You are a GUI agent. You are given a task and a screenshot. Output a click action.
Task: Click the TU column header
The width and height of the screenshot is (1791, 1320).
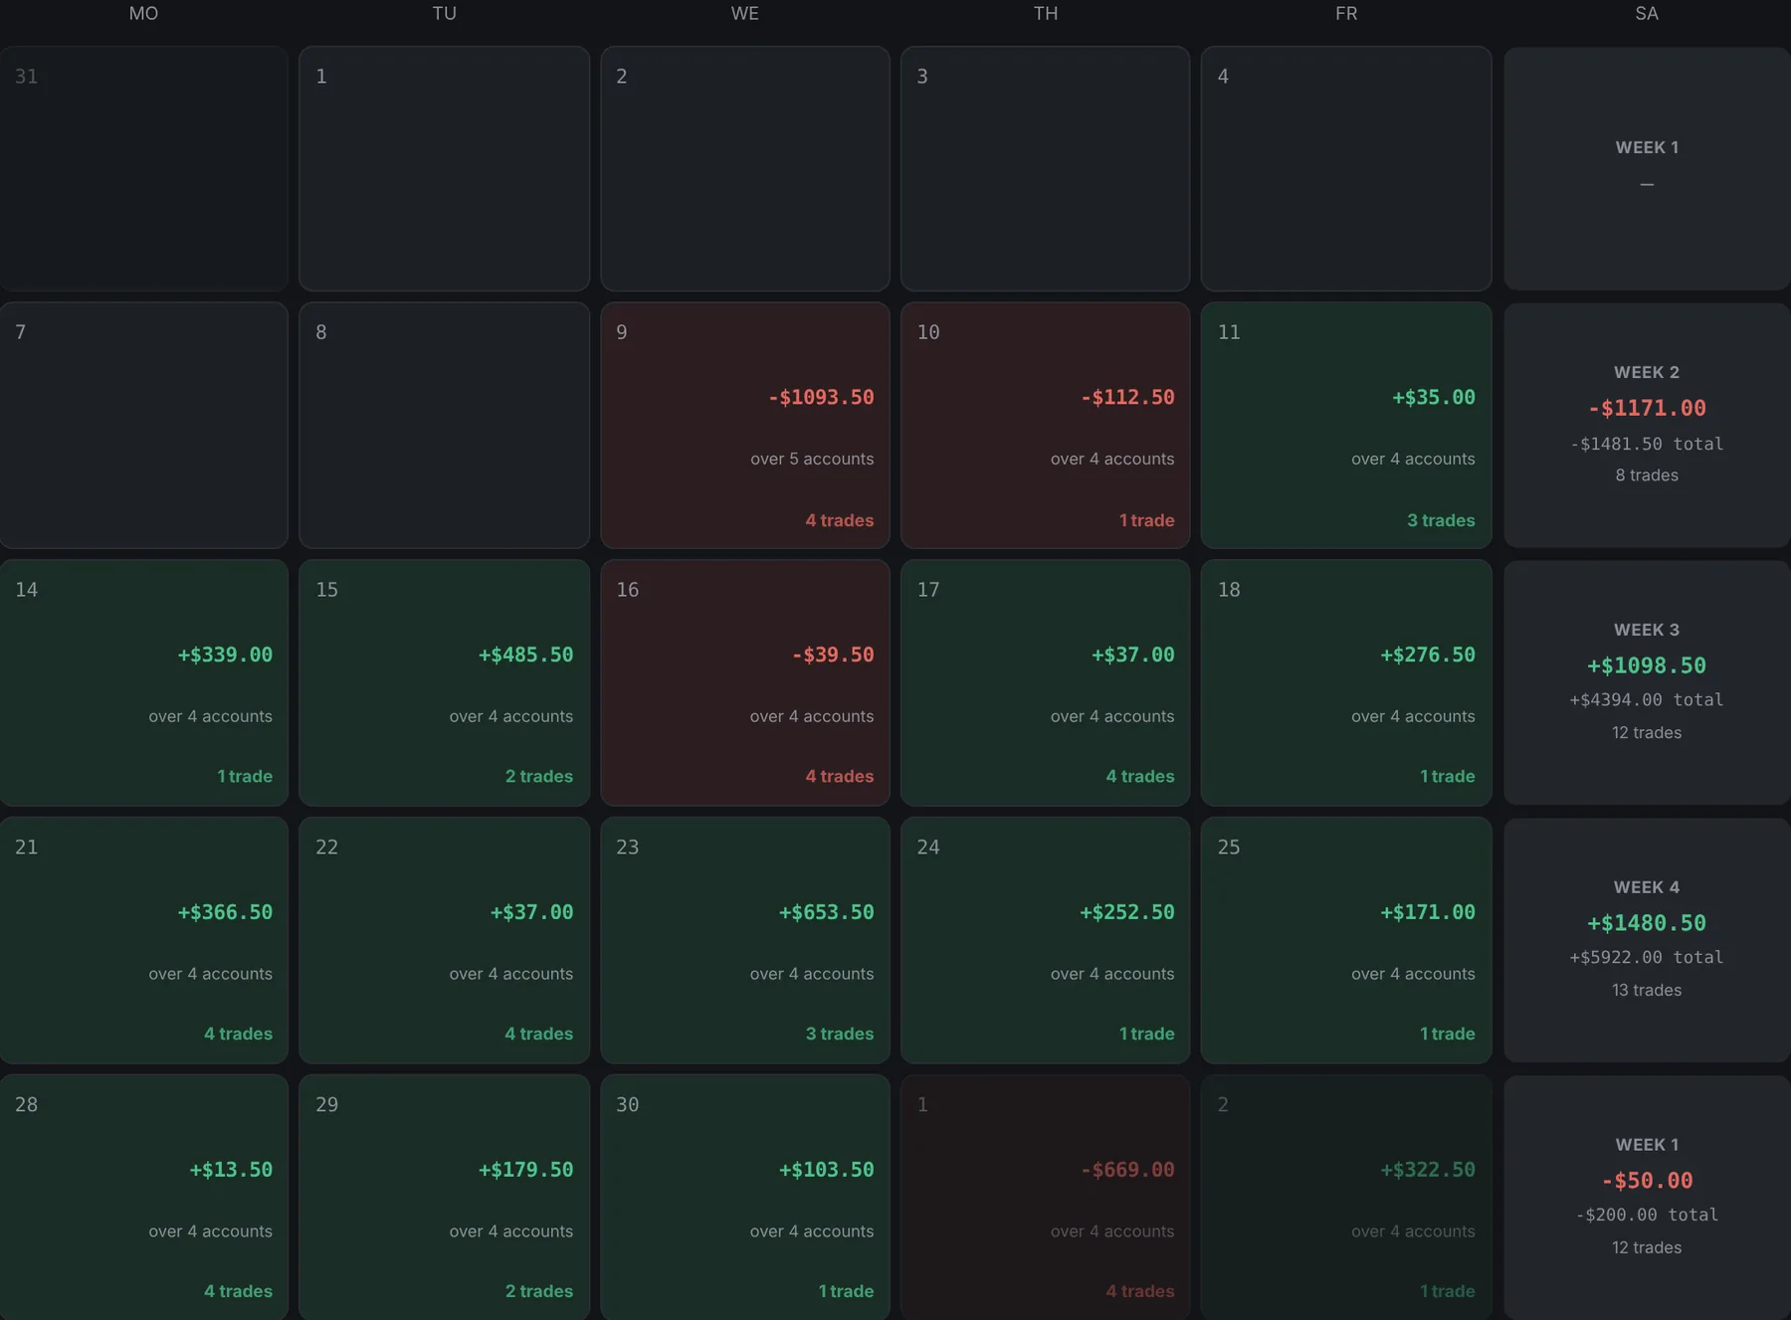445,14
